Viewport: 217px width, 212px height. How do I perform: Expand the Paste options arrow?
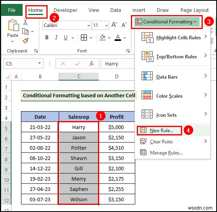[12, 41]
